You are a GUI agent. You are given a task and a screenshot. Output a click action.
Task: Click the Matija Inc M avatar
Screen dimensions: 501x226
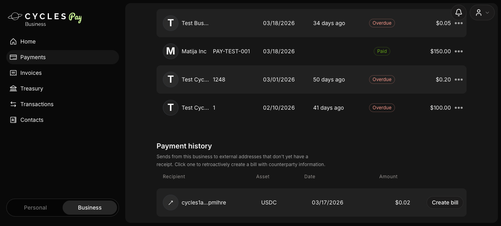171,51
